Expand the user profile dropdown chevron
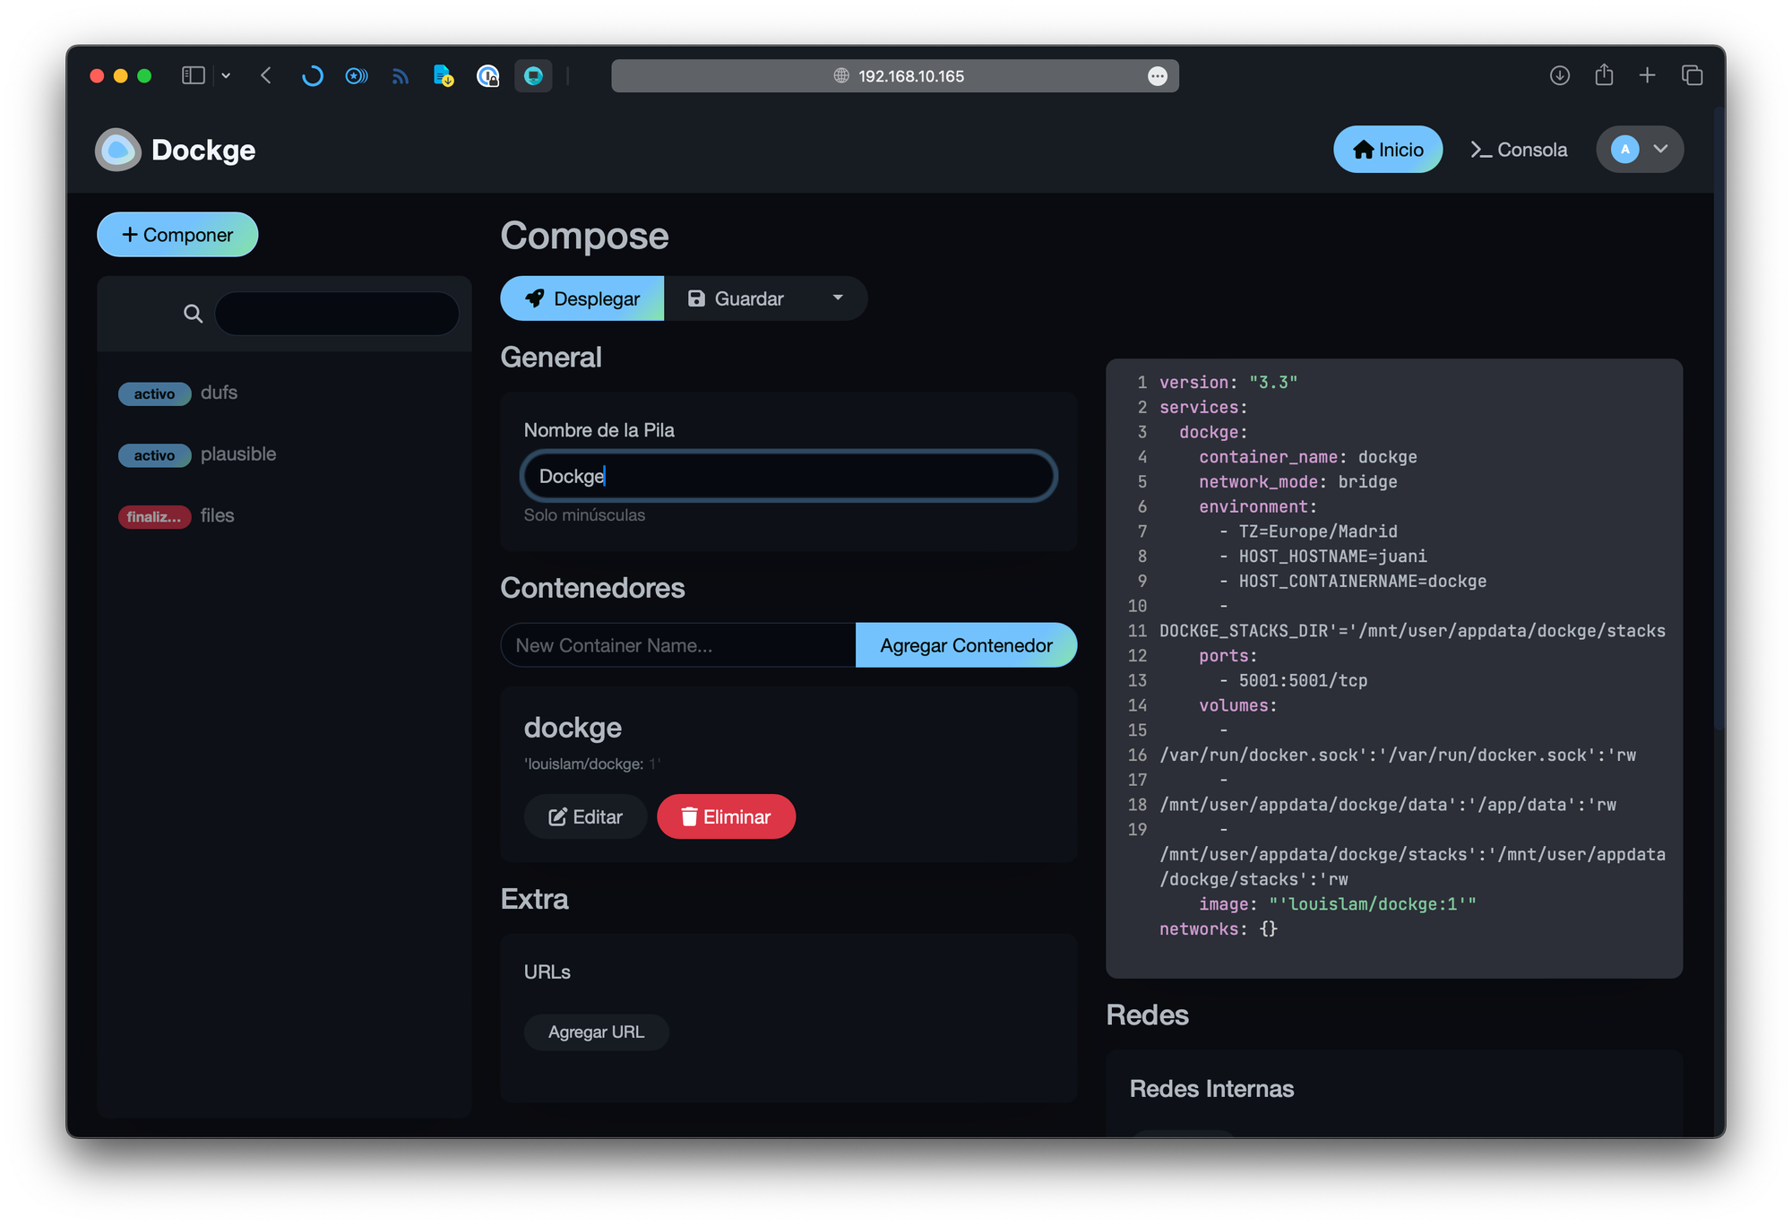The image size is (1792, 1226). pos(1660,150)
